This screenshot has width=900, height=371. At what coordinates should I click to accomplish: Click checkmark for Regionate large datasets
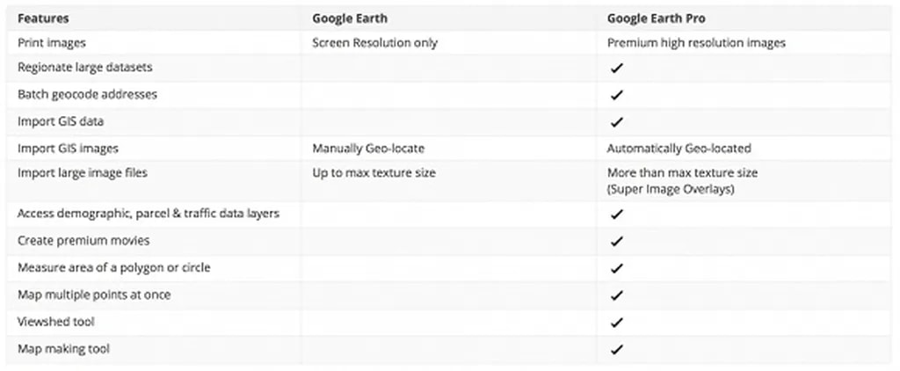[x=616, y=68]
